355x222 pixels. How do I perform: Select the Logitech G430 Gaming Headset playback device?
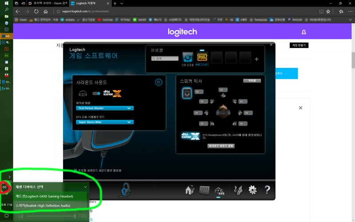[x=50, y=196]
